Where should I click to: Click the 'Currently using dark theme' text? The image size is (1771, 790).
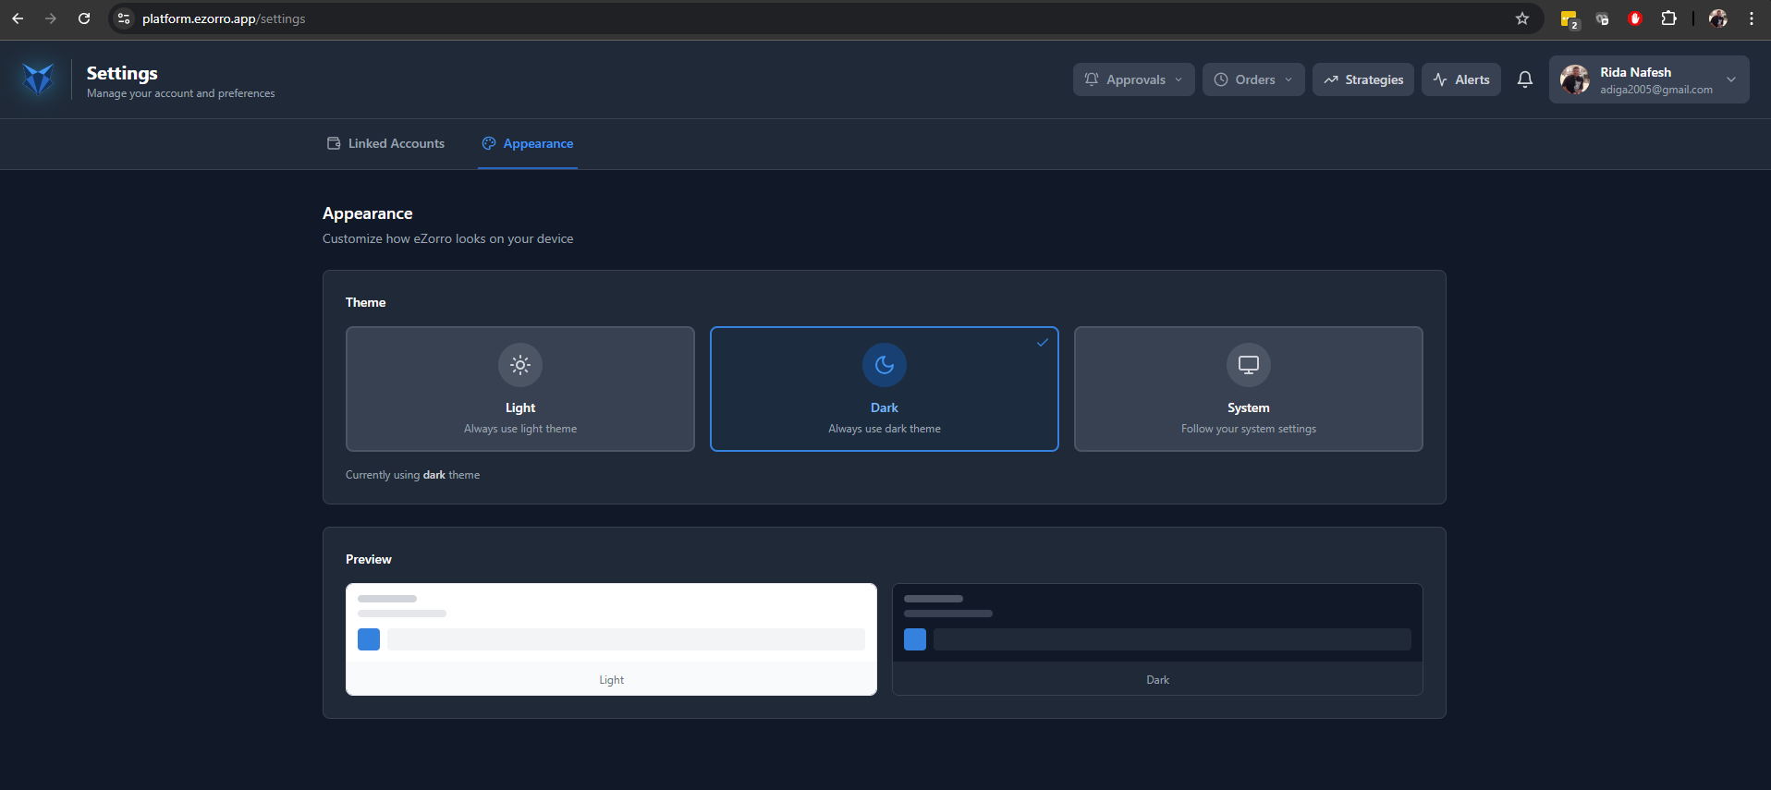pyautogui.click(x=412, y=475)
